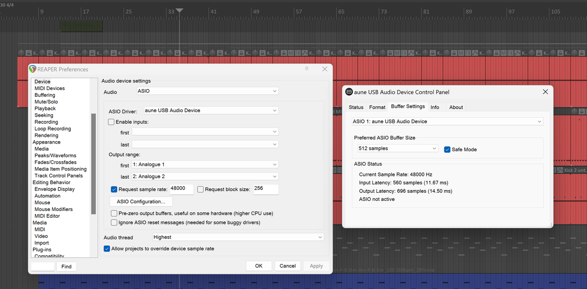Open the first input dropdown
This screenshot has width=587, height=289.
pos(205,131)
